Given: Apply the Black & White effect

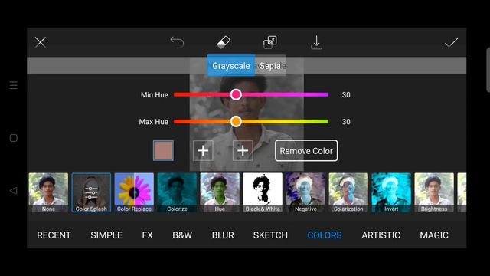Looking at the screenshot, I should 263,192.
